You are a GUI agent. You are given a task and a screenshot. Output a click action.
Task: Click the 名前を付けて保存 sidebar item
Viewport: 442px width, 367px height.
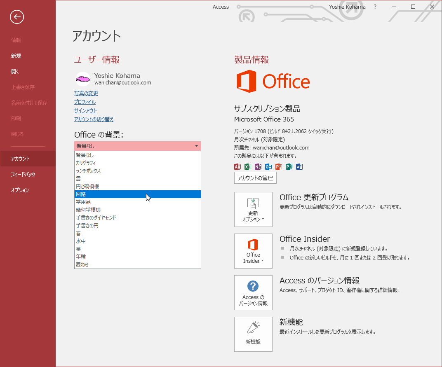click(28, 103)
